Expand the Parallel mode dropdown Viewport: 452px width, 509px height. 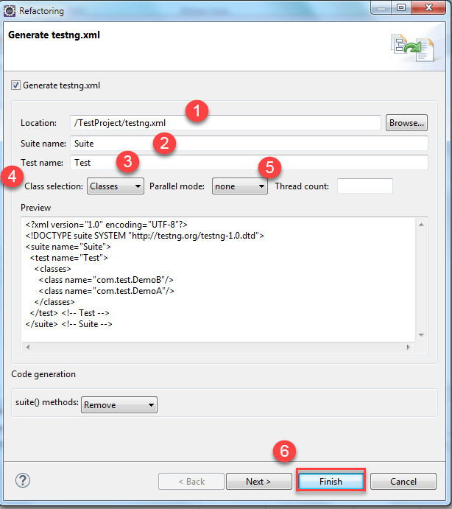pyautogui.click(x=240, y=186)
